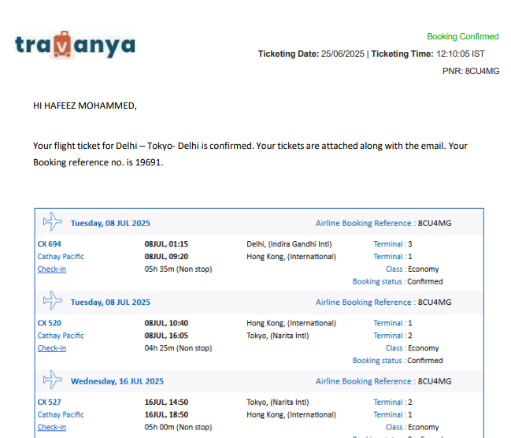The image size is (511, 438).
Task: Click departure time 16JUL, 14:50
Action: tap(166, 402)
